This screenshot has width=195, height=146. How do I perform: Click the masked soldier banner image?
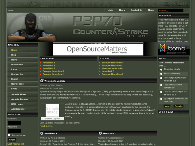pos(32,27)
